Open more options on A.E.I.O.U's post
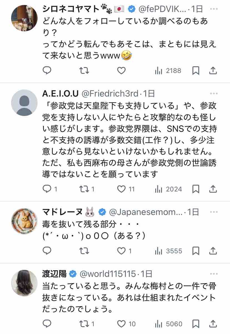This screenshot has width=230, height=334. click(x=214, y=93)
